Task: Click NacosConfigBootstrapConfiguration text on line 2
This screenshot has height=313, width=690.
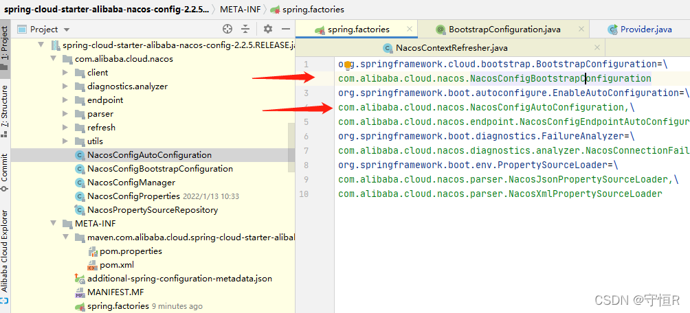Action: 561,79
